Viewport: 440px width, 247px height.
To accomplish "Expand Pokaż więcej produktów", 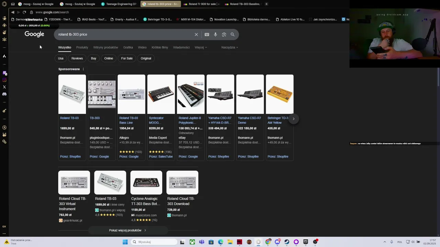I will pos(128,231).
